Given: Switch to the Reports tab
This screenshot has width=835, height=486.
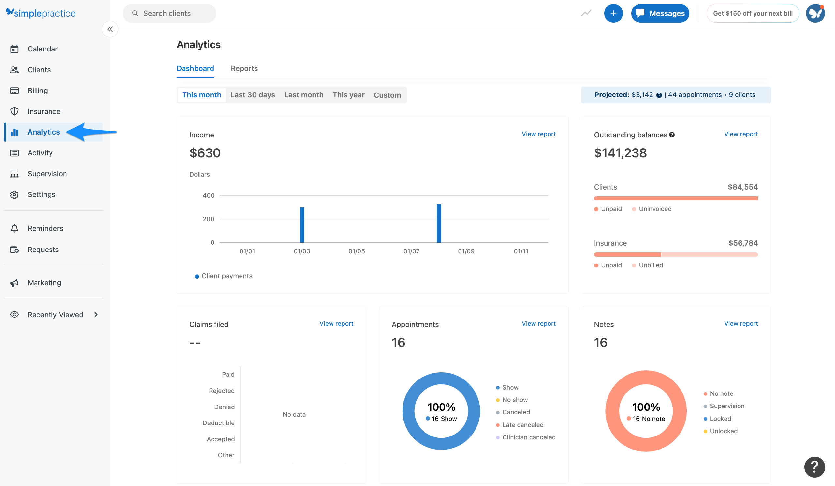Looking at the screenshot, I should point(244,68).
